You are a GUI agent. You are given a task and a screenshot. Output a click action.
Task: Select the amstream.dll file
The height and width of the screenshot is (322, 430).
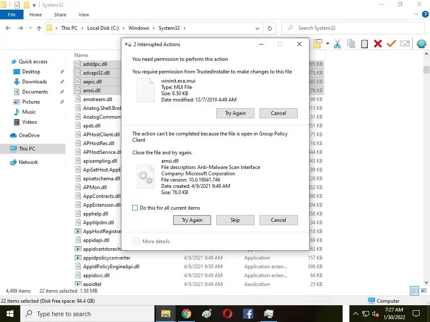pos(97,99)
